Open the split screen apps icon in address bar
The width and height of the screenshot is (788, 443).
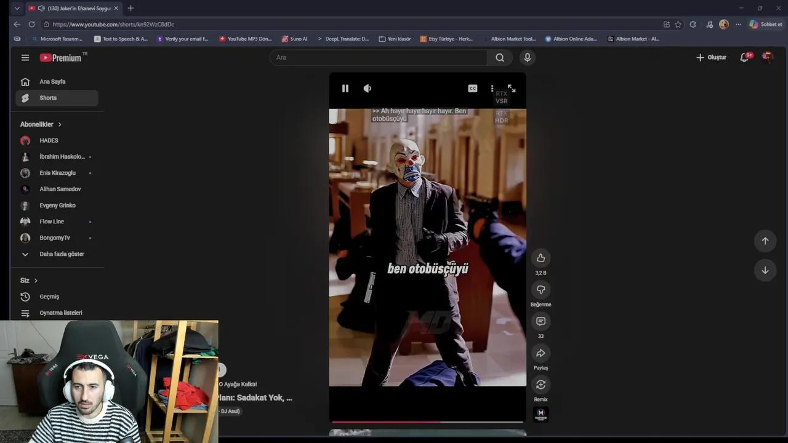666,24
